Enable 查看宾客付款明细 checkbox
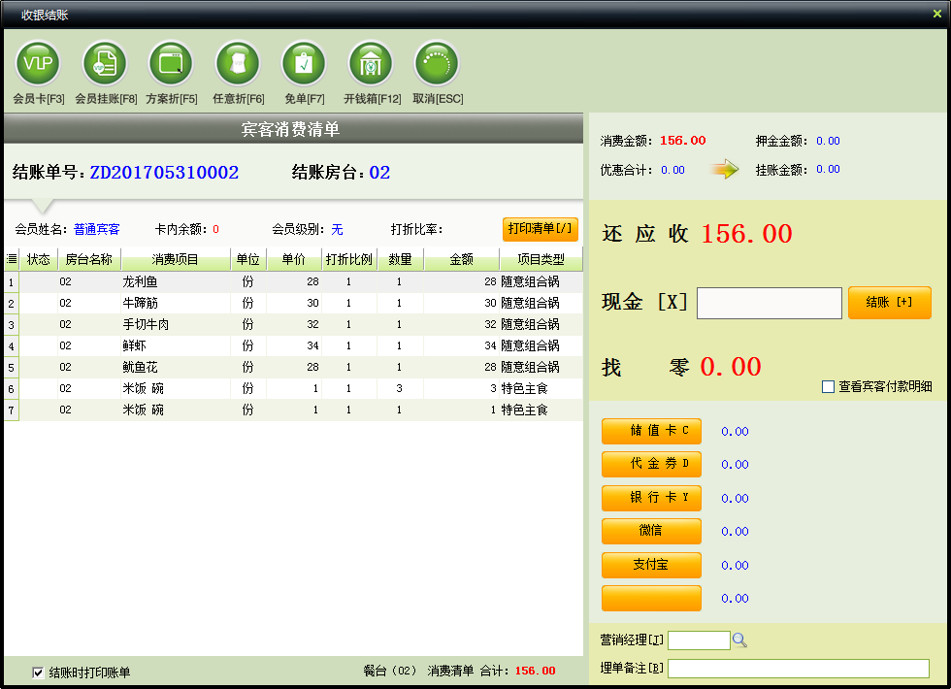This screenshot has width=951, height=689. [828, 386]
